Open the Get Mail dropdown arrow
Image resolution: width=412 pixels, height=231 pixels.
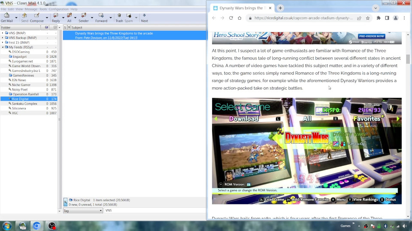click(16, 18)
